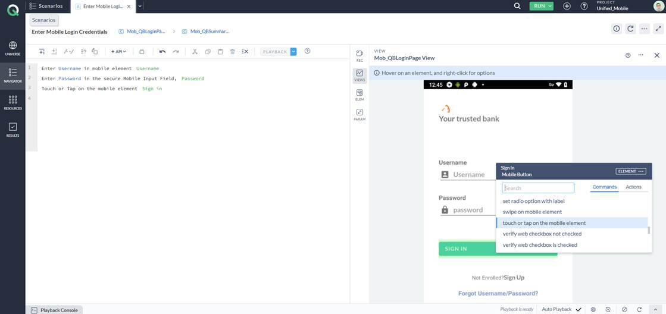Image resolution: width=666 pixels, height=314 pixels.
Task: Choose 'touch or tap on the mobile element' command
Action: pyautogui.click(x=572, y=223)
